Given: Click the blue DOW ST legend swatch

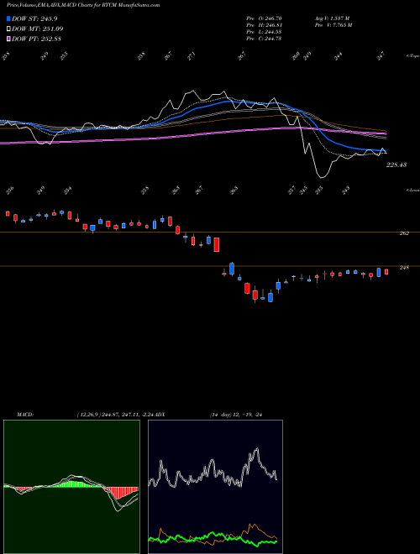Looking at the screenshot, I should coord(9,18).
